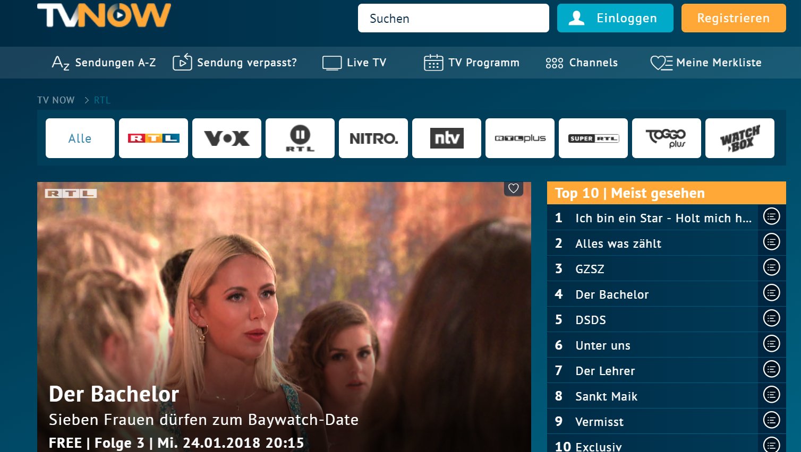Click the Einloggen button
801x452 pixels.
point(615,18)
